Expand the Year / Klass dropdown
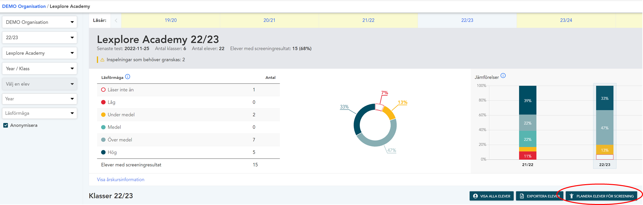The image size is (643, 205). click(x=40, y=69)
